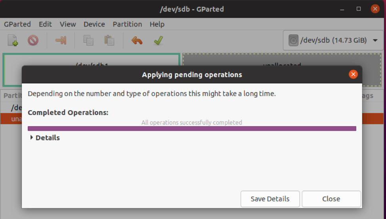Open the /dev/sdb device dropdown
Screen dimensions: 386x219
334,40
